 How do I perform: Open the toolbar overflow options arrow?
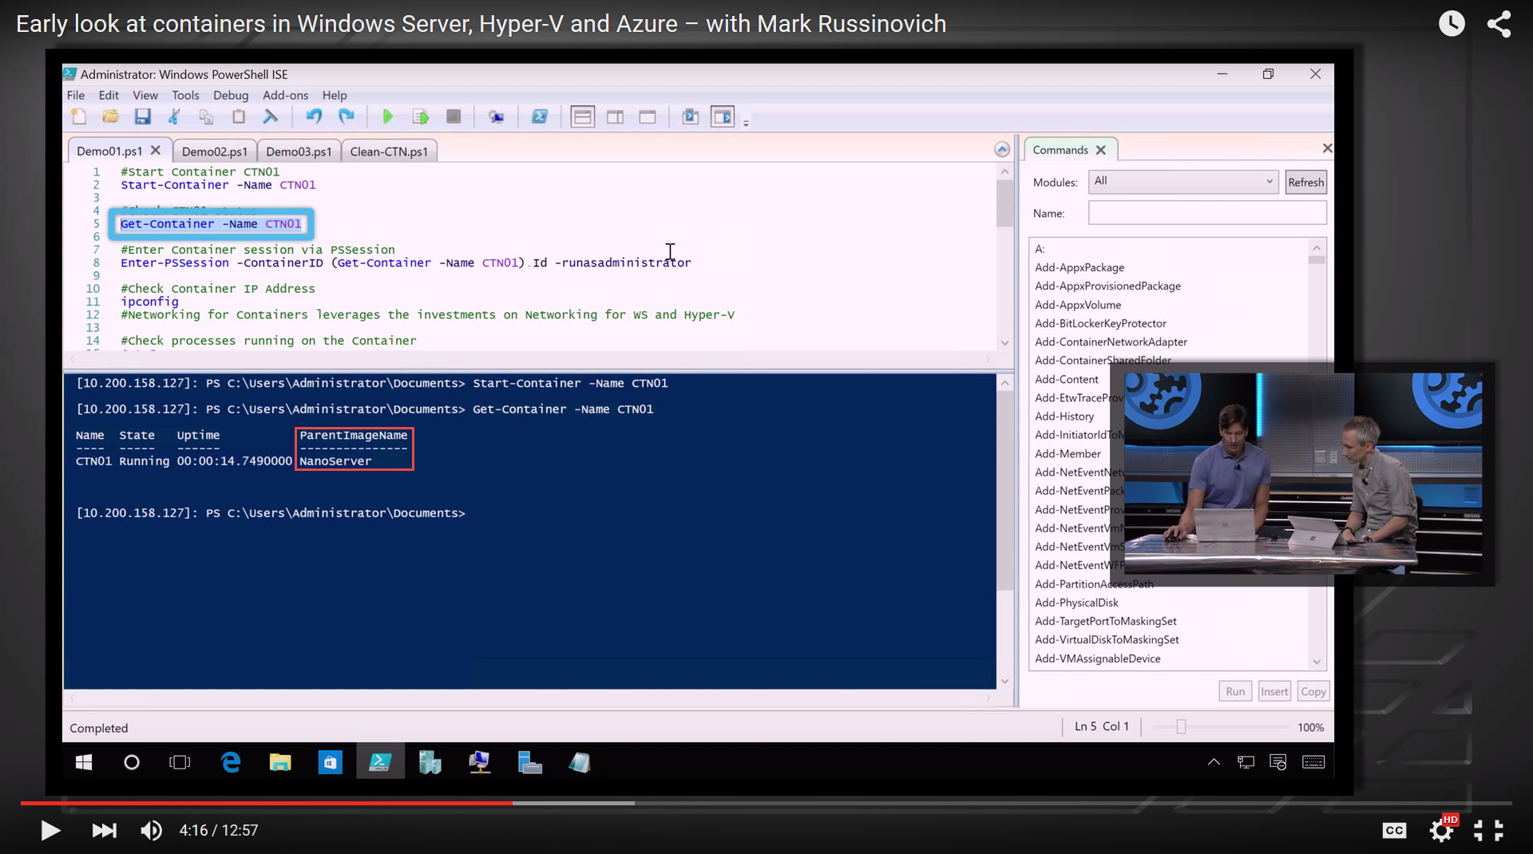point(747,122)
